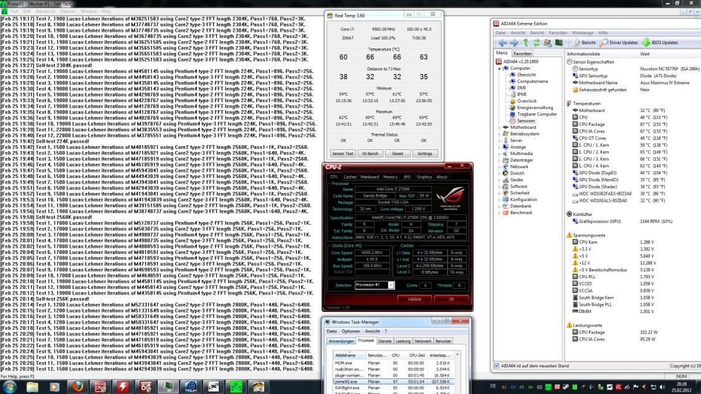This screenshot has width=701, height=394.
Task: Switch to the Mainboard tab in CPU-Z
Action: tap(370, 177)
